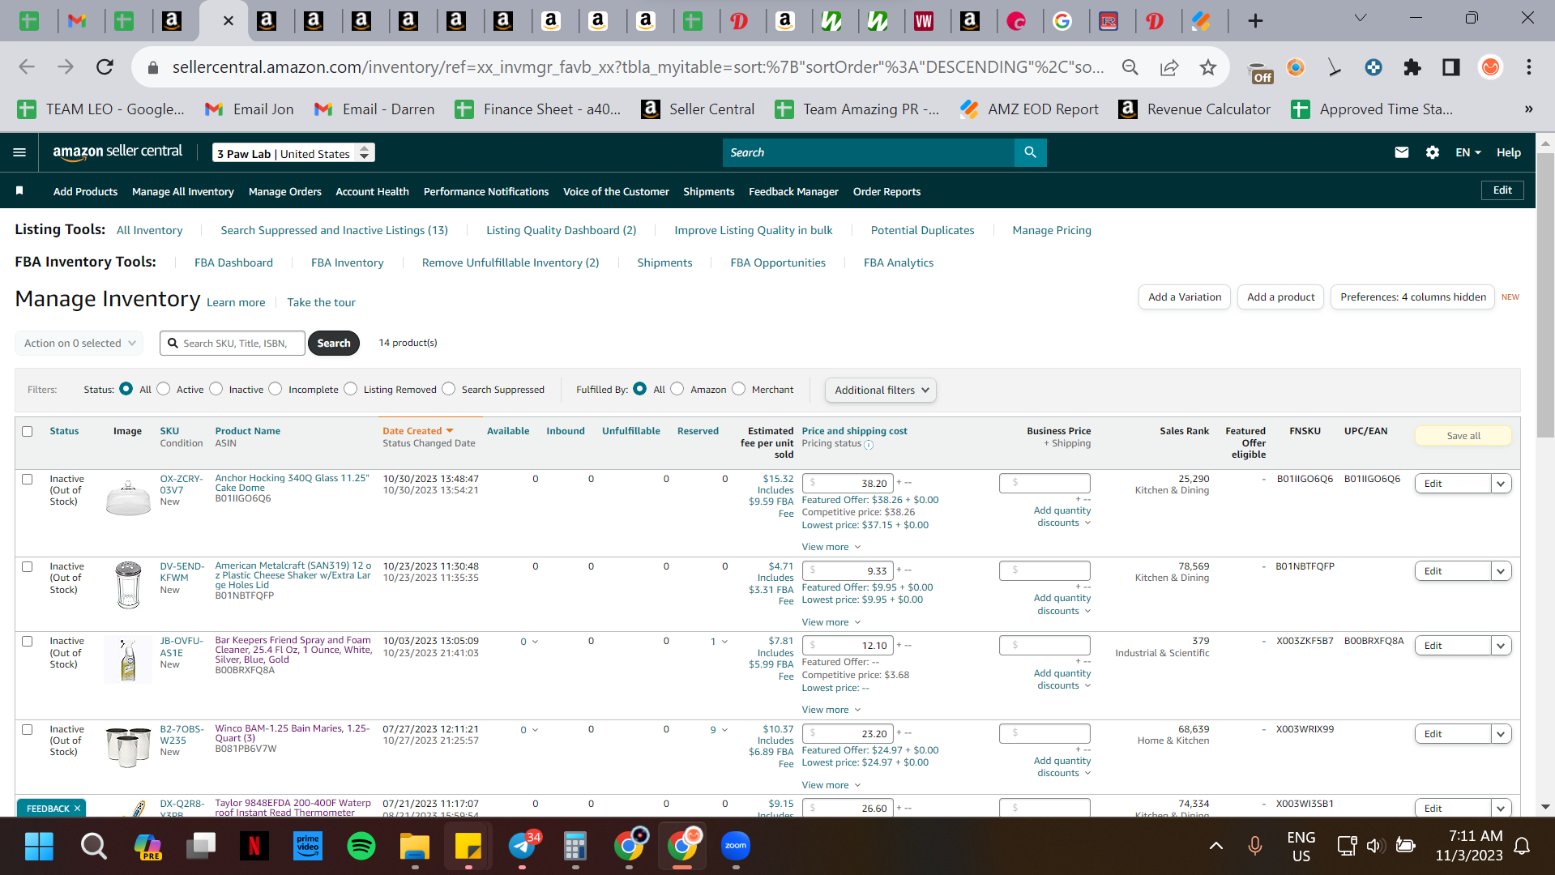Click the pricing status info icon
Screen dimensions: 1555x875
point(869,445)
